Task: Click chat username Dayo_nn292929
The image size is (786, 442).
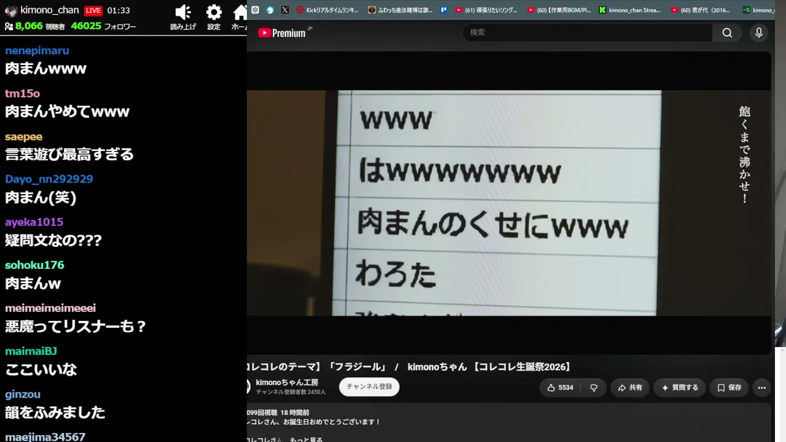Action: click(x=49, y=179)
